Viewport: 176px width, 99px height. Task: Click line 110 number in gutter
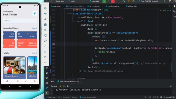pyautogui.click(x=53, y=44)
